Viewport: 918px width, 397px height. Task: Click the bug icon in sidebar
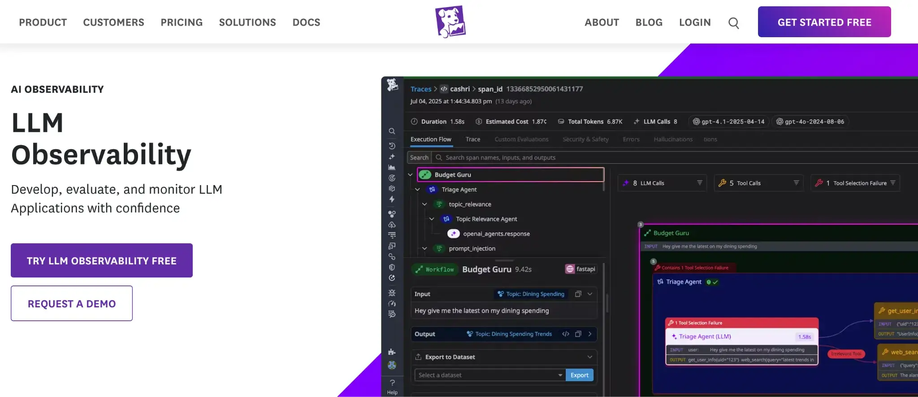pos(392,293)
